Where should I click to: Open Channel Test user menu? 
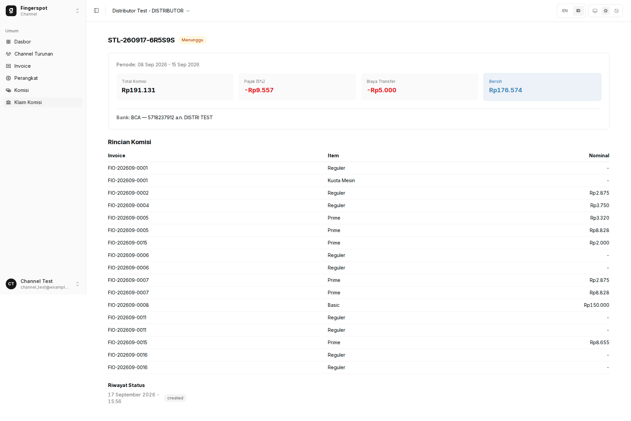pyautogui.click(x=43, y=284)
